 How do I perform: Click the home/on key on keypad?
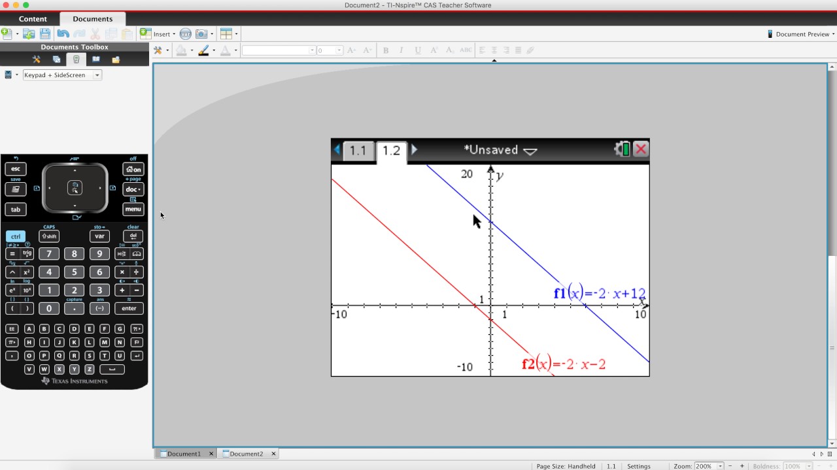133,169
